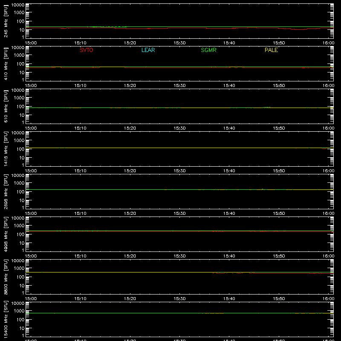This screenshot has width=341, height=341.
Task: Click the 410 MHz [SFU] axis title
Action: click(6, 64)
